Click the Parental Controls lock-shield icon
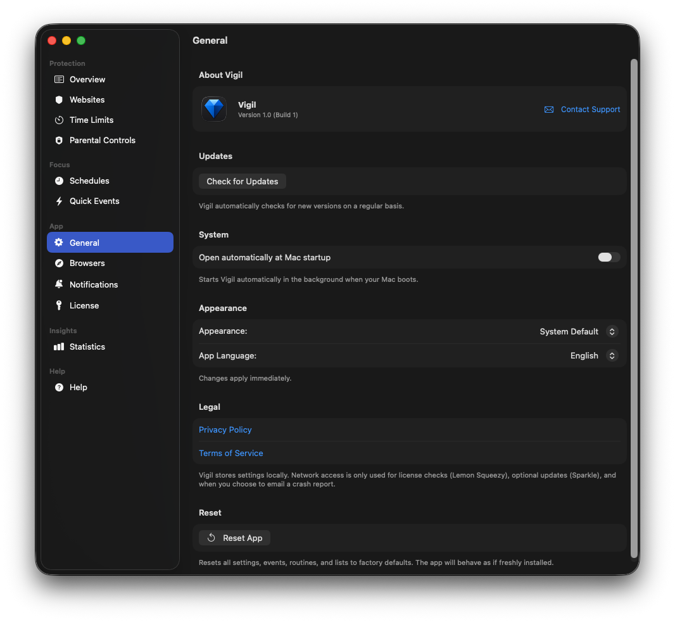This screenshot has width=675, height=622. tap(59, 140)
